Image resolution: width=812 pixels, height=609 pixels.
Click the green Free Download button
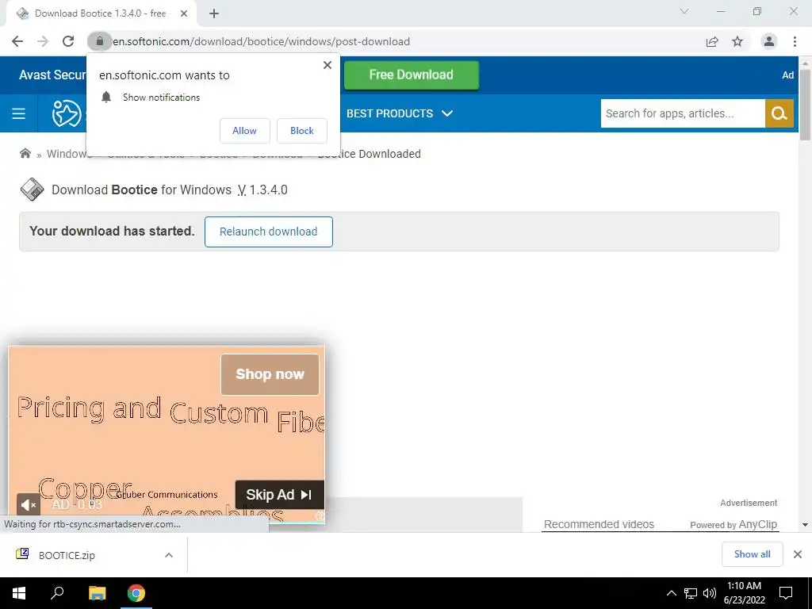point(412,75)
